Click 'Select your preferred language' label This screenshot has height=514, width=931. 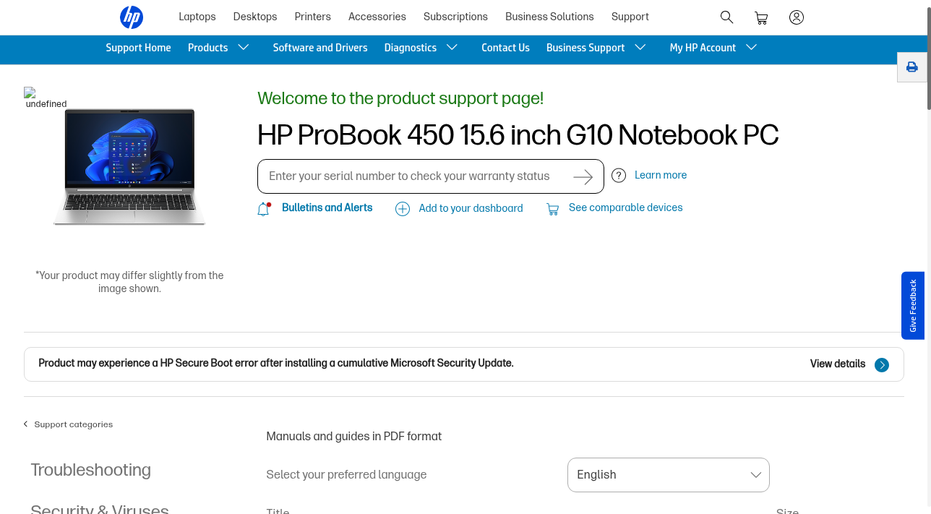pyautogui.click(x=346, y=474)
